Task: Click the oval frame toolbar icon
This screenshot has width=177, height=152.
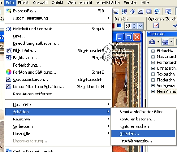Action: point(149,11)
